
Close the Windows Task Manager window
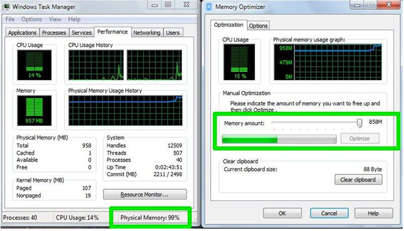[186, 5]
